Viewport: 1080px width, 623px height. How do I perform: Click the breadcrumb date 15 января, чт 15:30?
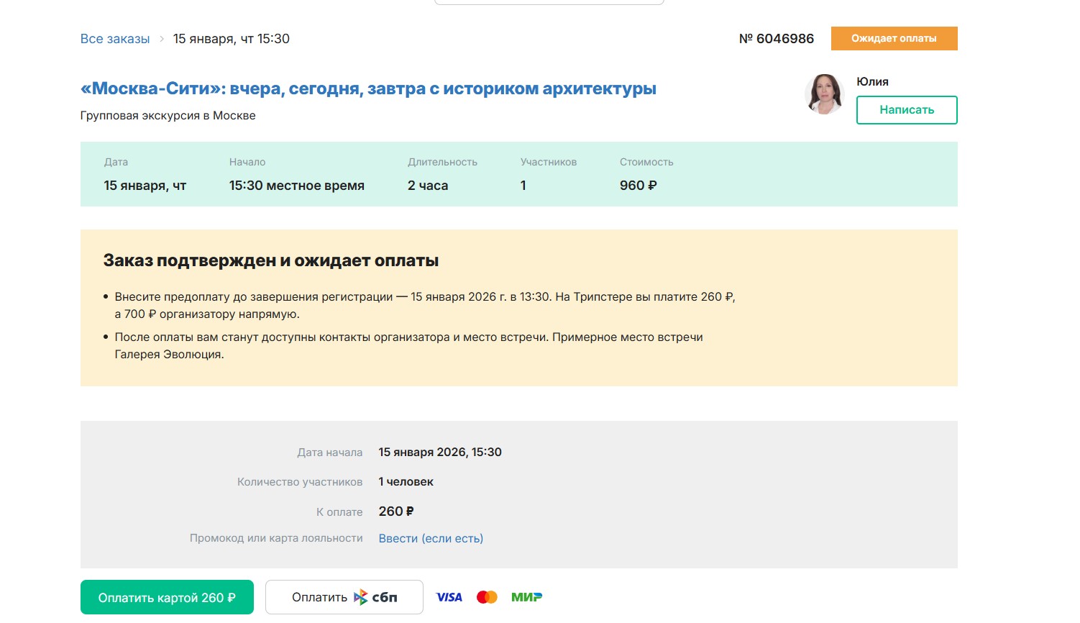(x=232, y=39)
